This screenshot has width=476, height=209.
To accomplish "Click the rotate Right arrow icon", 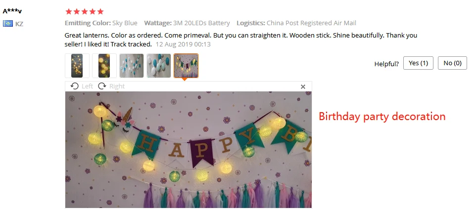I will coord(102,86).
